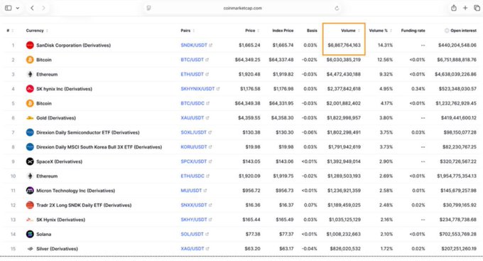This screenshot has width=483, height=261.
Task: Open a new tab with plus icon
Action: pyautogui.click(x=465, y=8)
